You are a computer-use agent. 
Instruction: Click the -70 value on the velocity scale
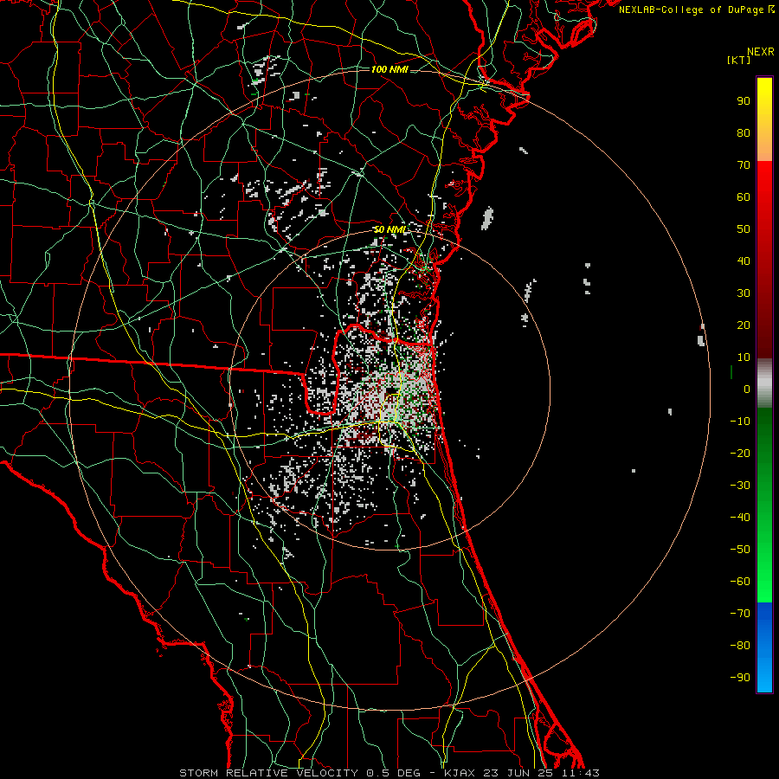[x=740, y=614]
